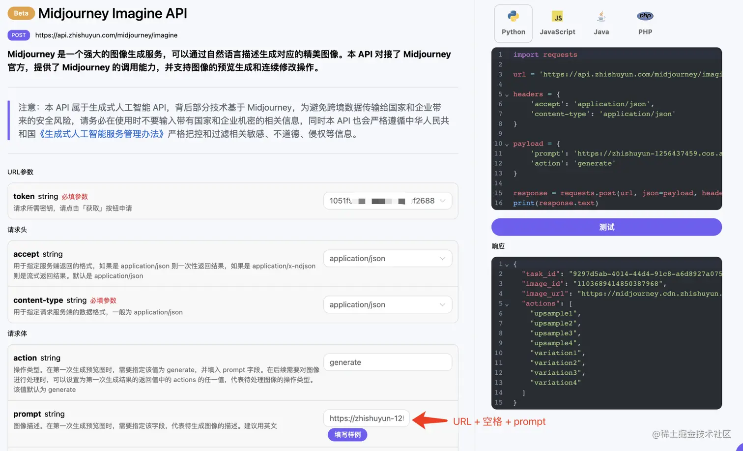Click the "image_url" line in response
743x451 pixels.
(x=622, y=294)
